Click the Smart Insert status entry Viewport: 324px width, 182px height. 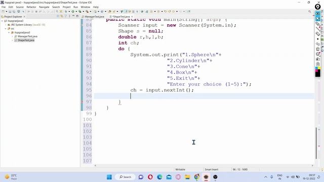pyautogui.click(x=212, y=169)
